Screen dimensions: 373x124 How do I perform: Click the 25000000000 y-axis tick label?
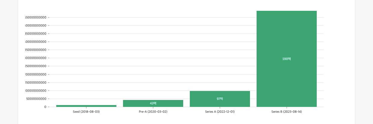click(x=36, y=66)
